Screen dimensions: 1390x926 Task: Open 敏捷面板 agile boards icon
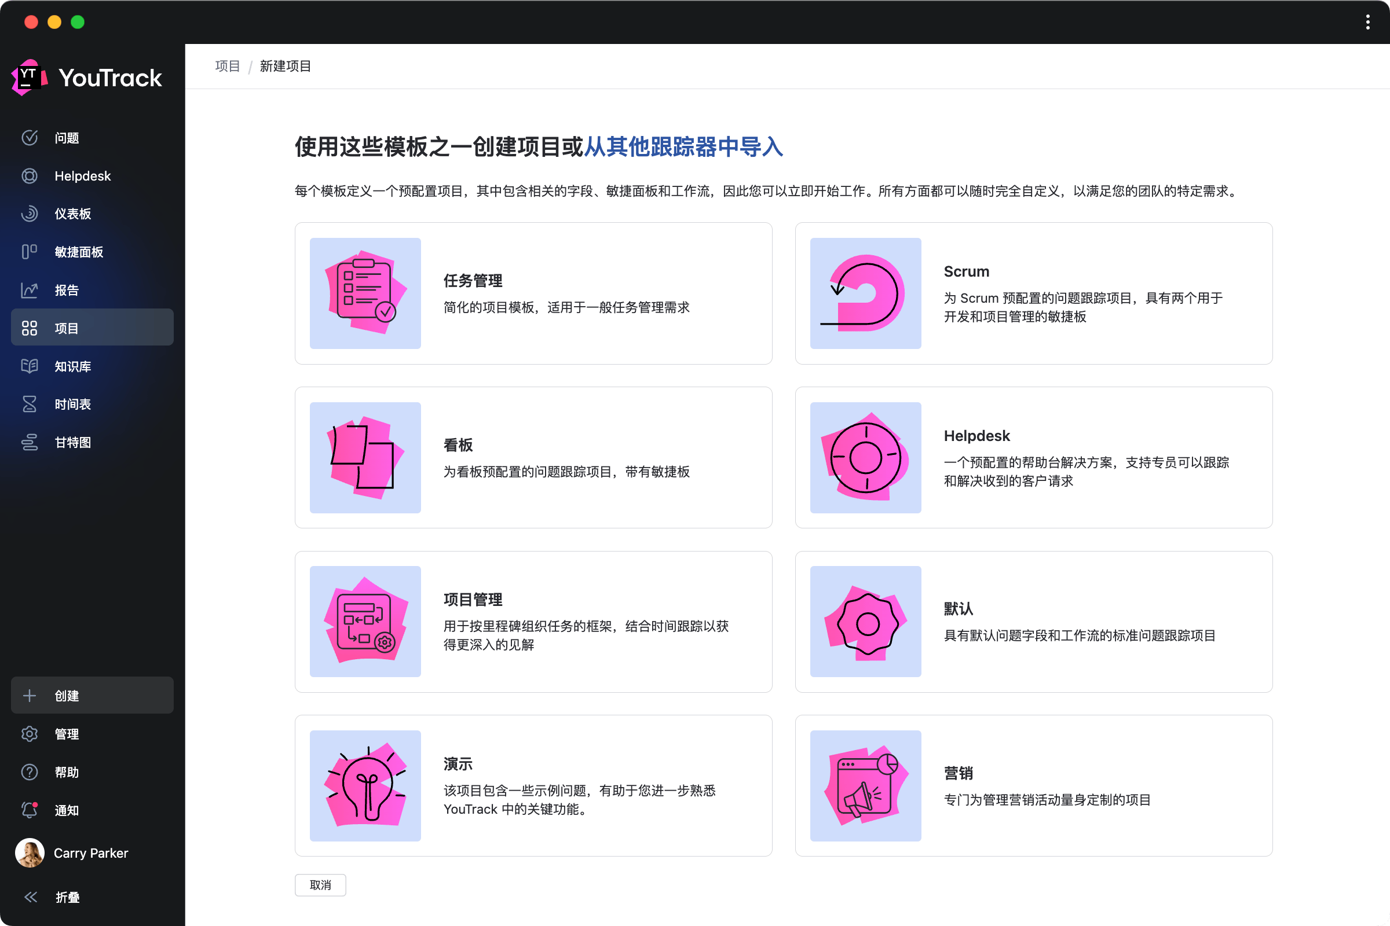30,252
